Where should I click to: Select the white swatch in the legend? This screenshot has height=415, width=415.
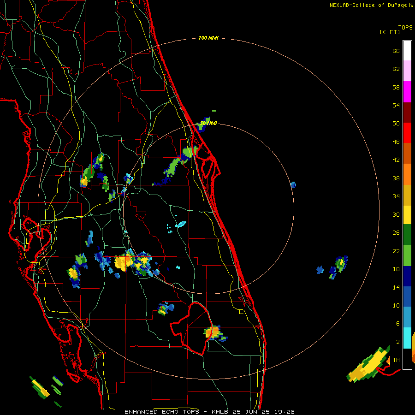coord(407,51)
